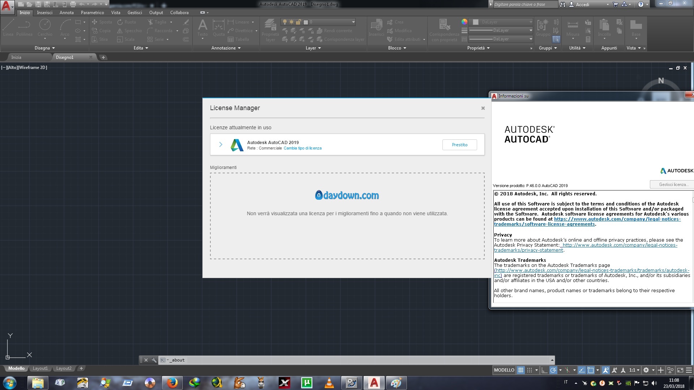Viewport: 694px width, 390px height.
Task: Choose the Cerchio circle tool
Action: [45, 28]
